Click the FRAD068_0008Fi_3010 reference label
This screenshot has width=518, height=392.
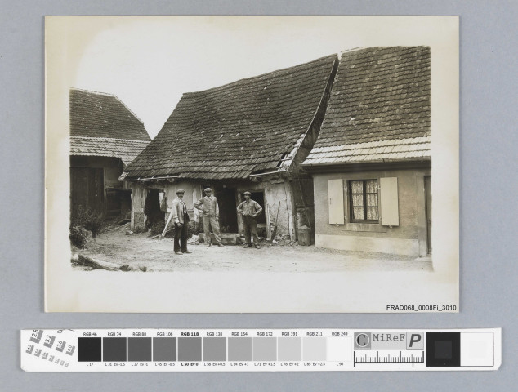click(x=421, y=308)
